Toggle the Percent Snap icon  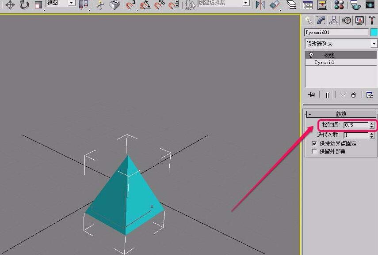click(x=159, y=4)
